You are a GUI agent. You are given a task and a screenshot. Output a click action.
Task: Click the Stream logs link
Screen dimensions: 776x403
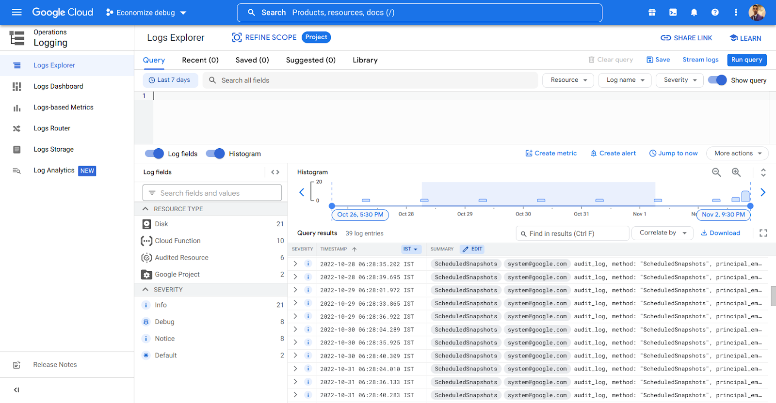pyautogui.click(x=700, y=60)
